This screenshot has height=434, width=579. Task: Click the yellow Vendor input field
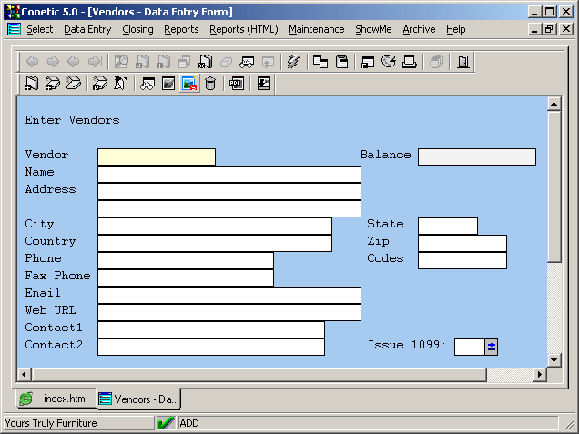point(157,156)
